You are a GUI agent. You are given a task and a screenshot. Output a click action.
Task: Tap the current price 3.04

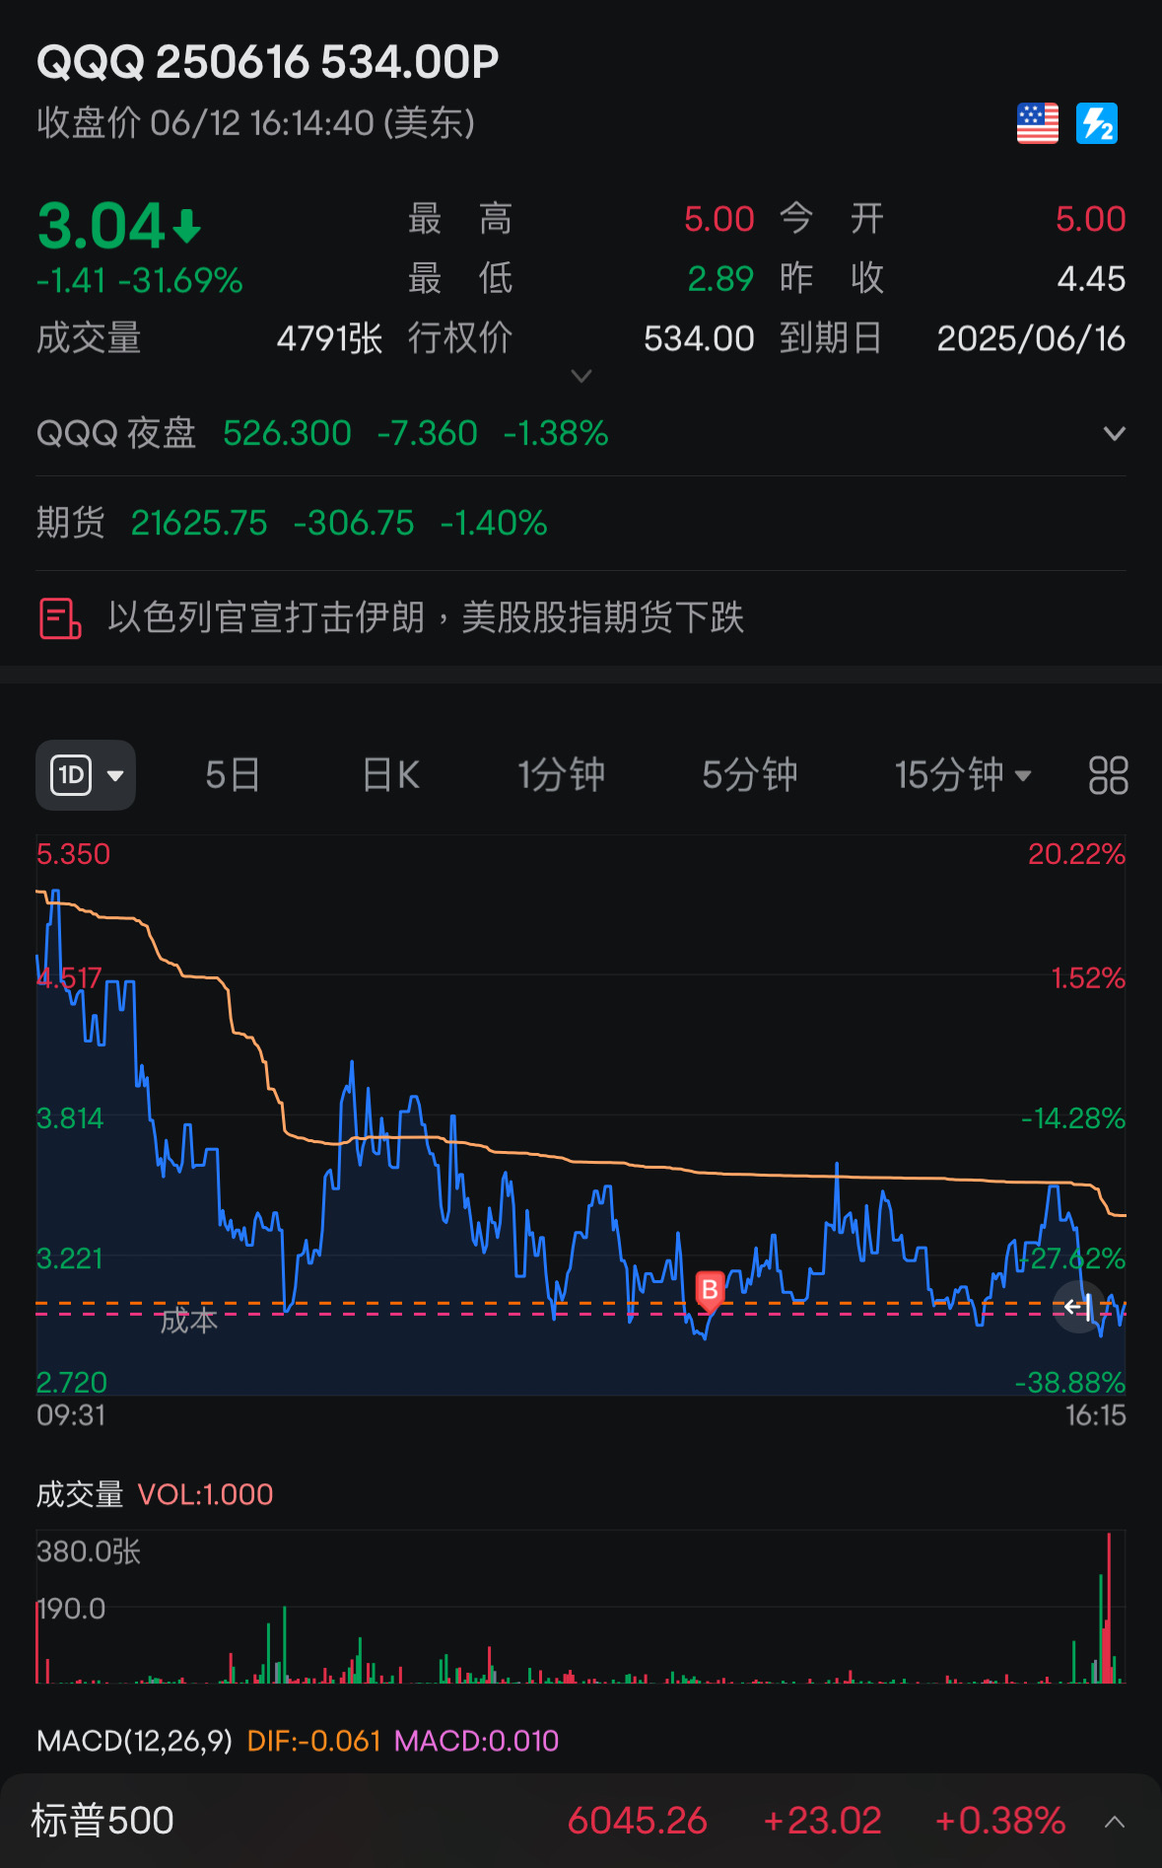click(102, 226)
